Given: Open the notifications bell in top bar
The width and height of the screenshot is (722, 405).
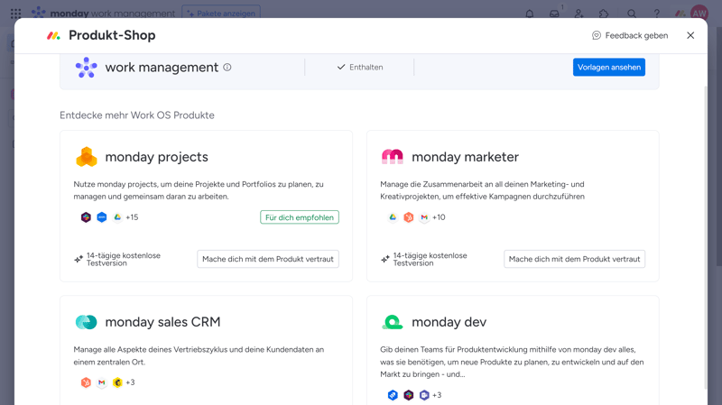Looking at the screenshot, I should tap(530, 14).
